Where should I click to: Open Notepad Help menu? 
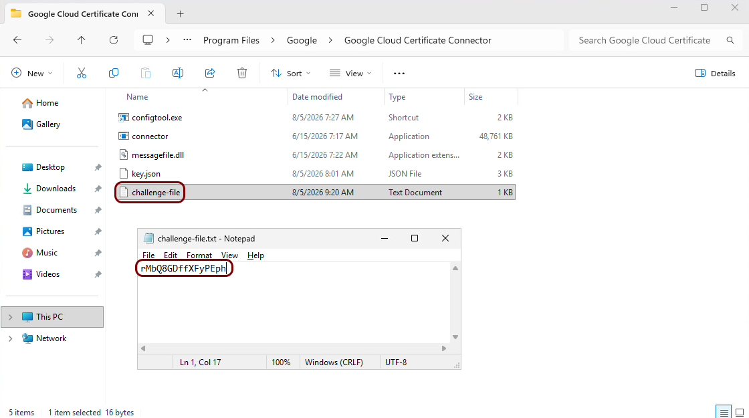255,255
